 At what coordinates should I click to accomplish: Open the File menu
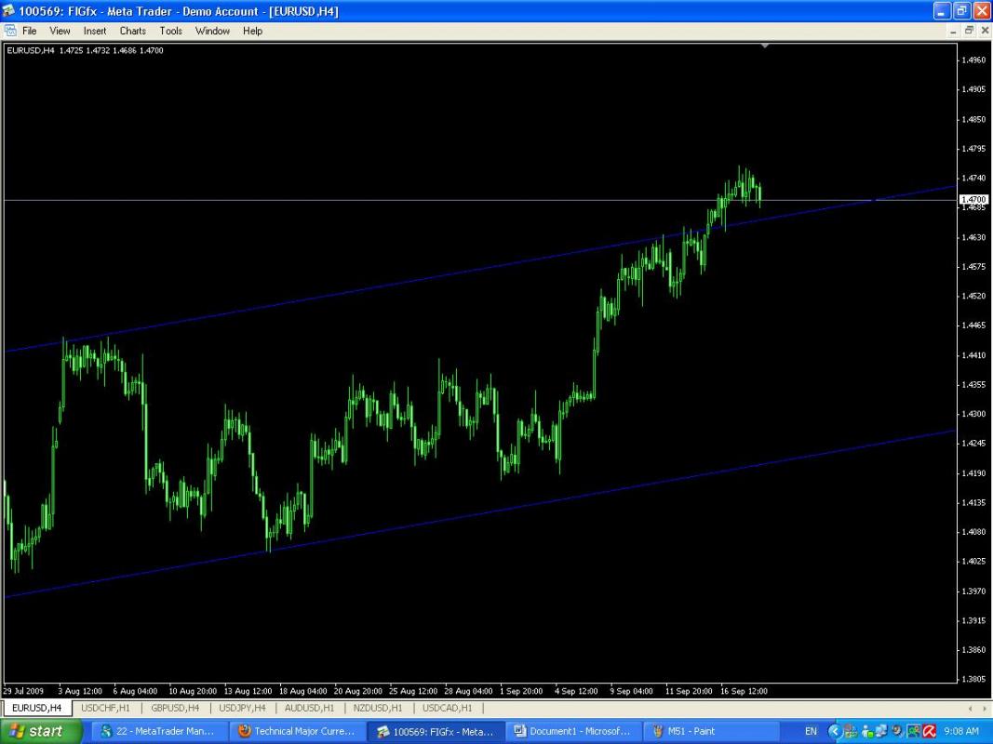[30, 31]
